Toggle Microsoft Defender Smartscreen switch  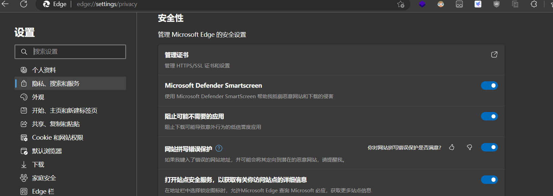(489, 86)
